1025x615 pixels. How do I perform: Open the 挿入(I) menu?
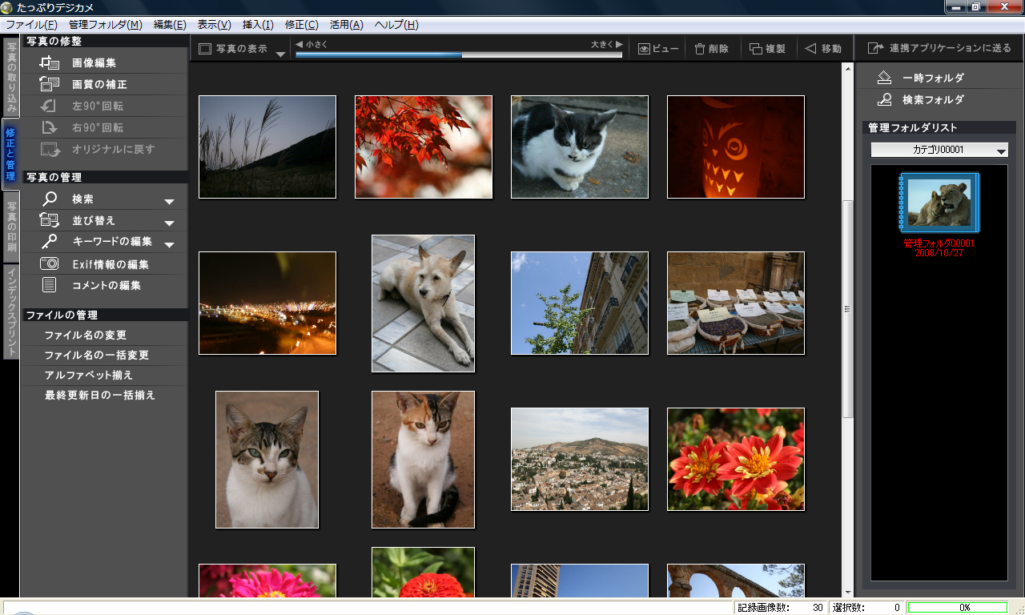tap(258, 25)
